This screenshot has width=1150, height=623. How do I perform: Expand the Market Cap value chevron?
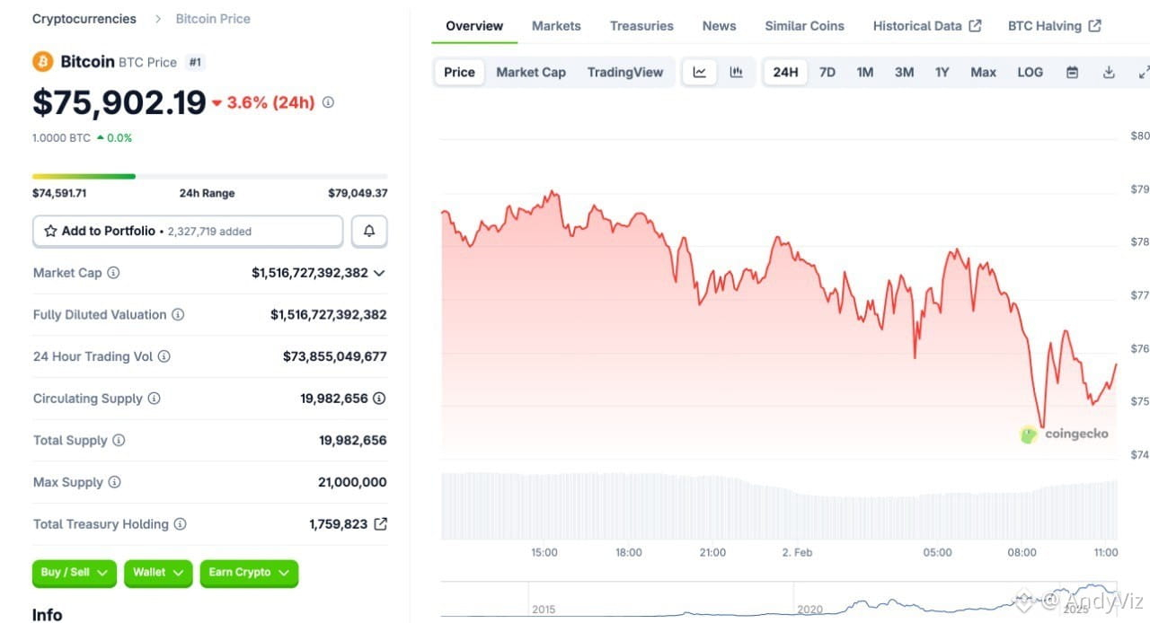pyautogui.click(x=379, y=273)
